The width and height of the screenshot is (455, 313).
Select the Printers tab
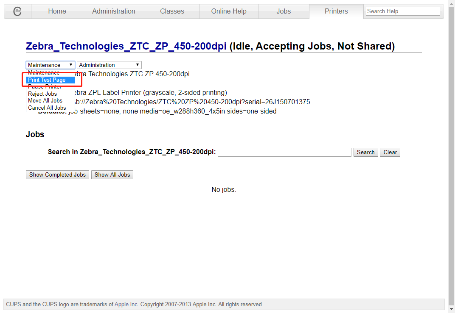pyautogui.click(x=336, y=11)
